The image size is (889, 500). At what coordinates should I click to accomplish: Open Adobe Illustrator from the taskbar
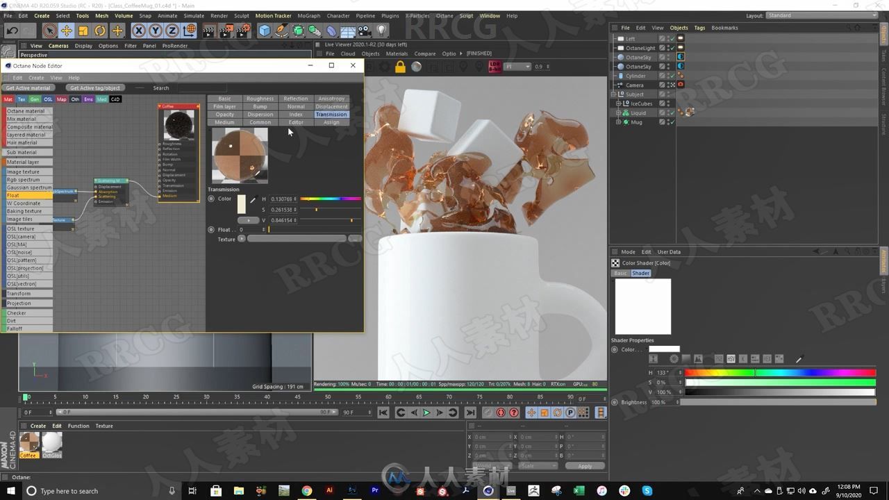coord(329,491)
